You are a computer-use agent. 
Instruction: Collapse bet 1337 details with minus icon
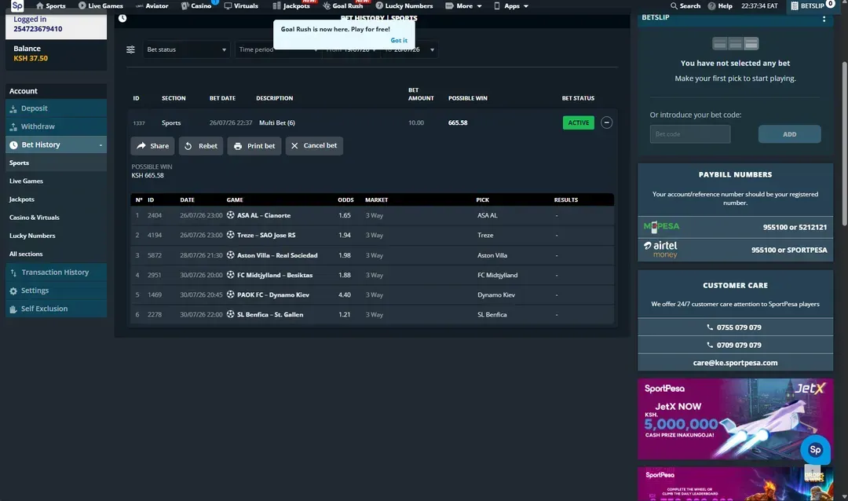(x=606, y=123)
